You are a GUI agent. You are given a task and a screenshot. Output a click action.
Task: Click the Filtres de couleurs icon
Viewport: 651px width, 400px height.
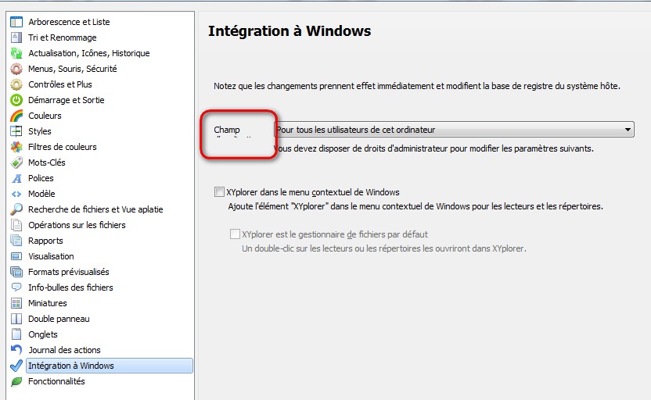point(16,147)
